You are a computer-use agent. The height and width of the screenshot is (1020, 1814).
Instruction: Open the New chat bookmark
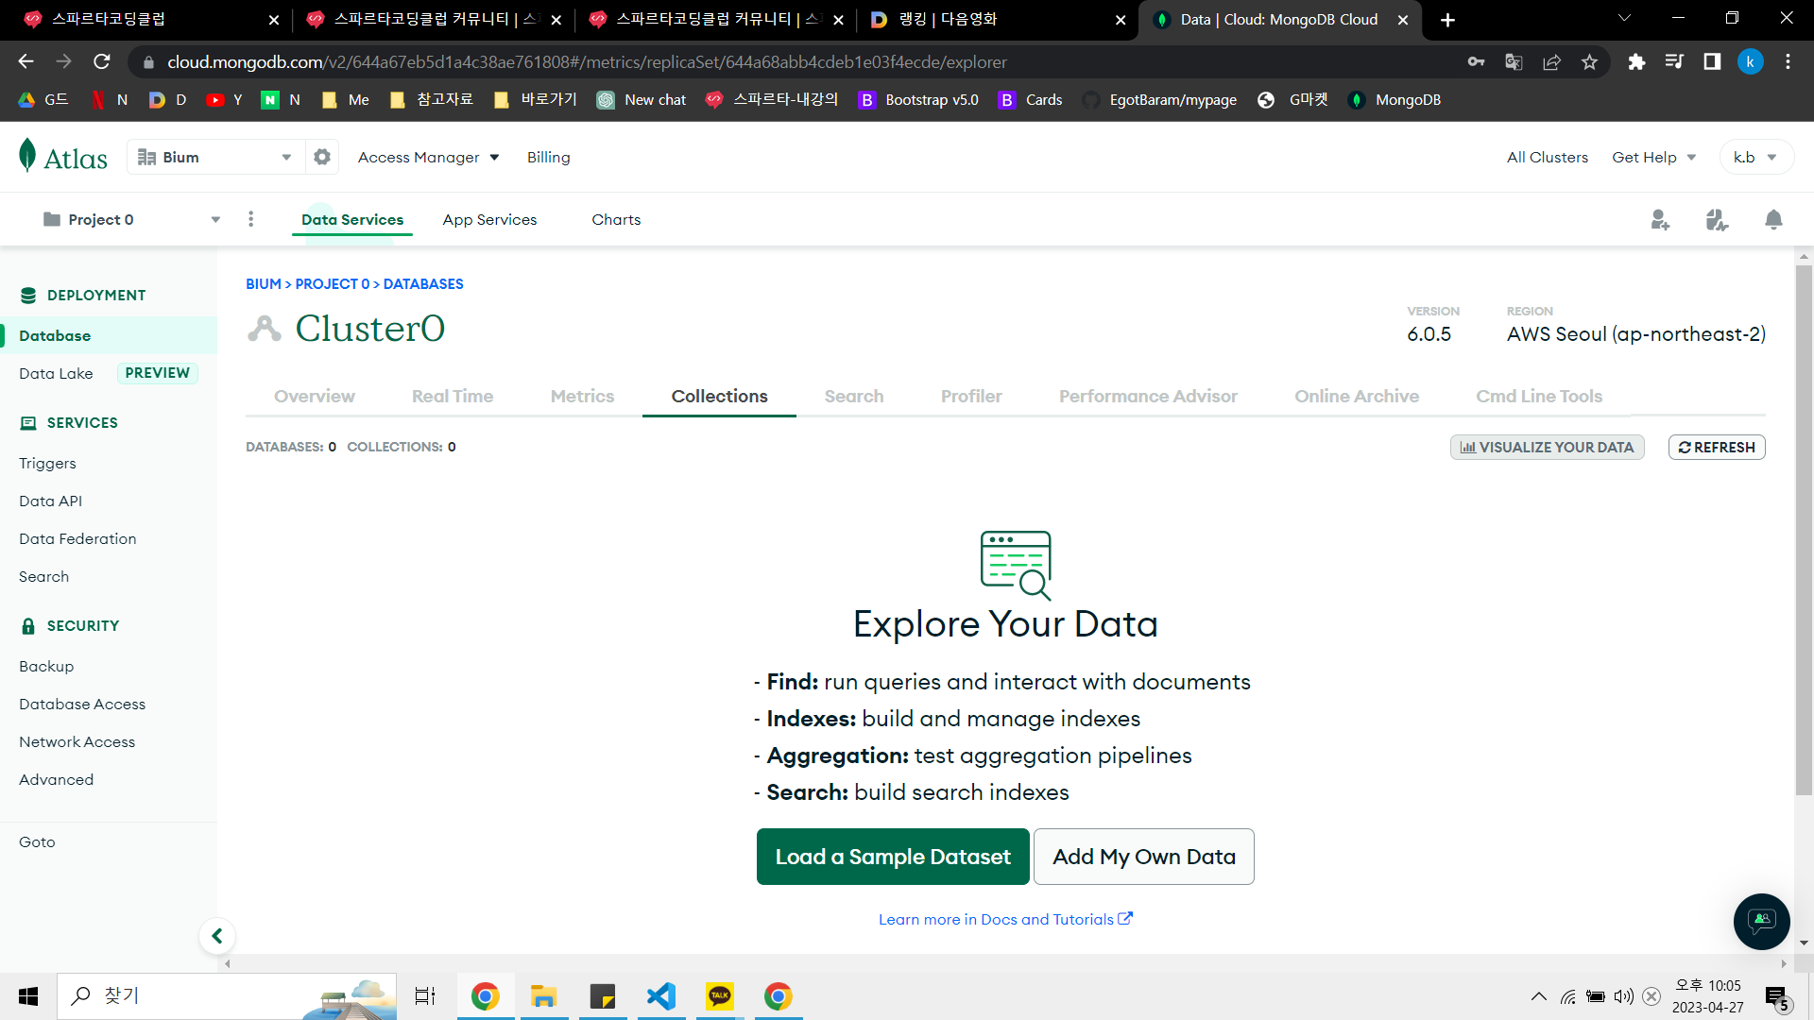pyautogui.click(x=642, y=100)
